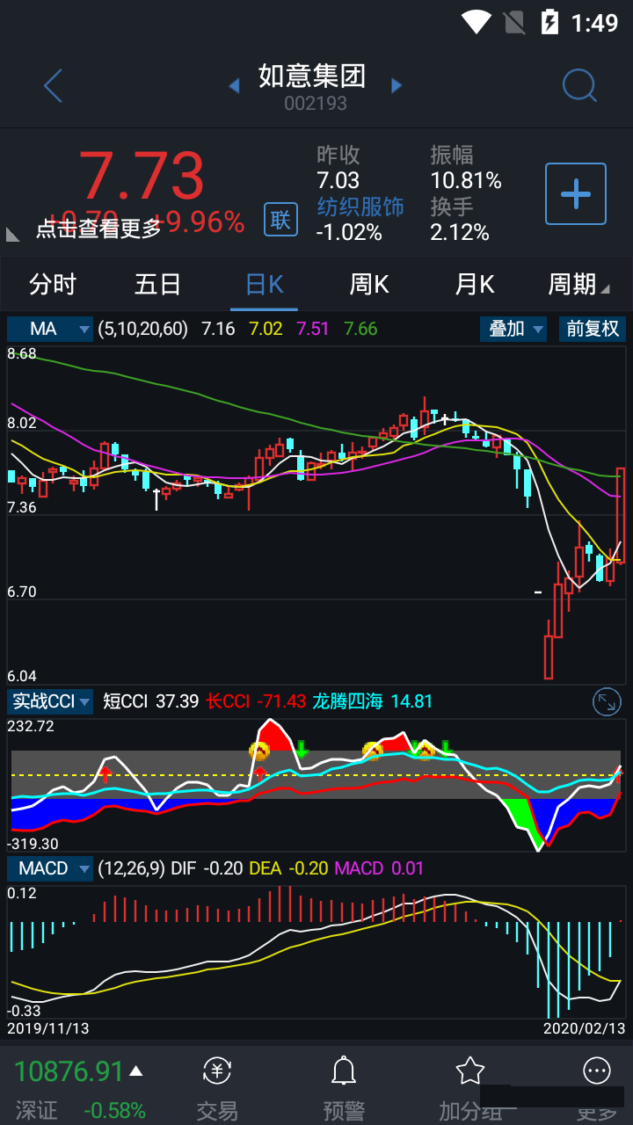Tap the 昨收 value 7.03
Viewport: 633px width, 1125px height.
(338, 181)
